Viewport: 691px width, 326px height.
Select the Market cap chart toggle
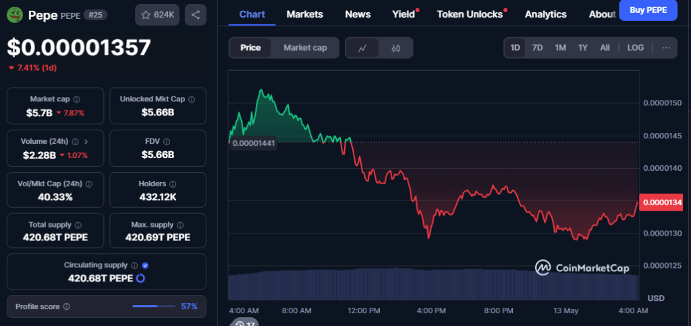tap(305, 47)
